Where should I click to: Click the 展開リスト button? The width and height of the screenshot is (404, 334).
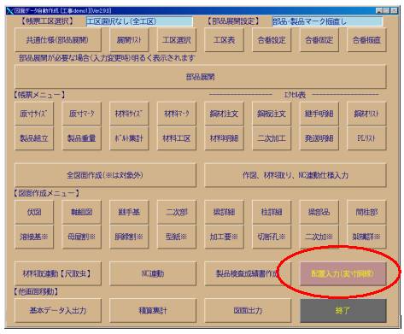pos(129,40)
